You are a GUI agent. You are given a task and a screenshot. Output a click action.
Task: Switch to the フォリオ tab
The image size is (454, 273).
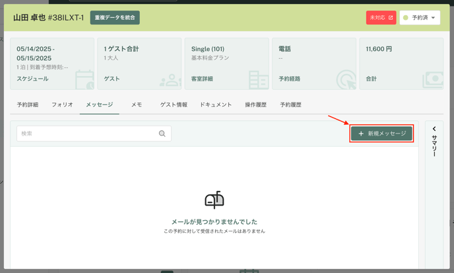point(62,104)
